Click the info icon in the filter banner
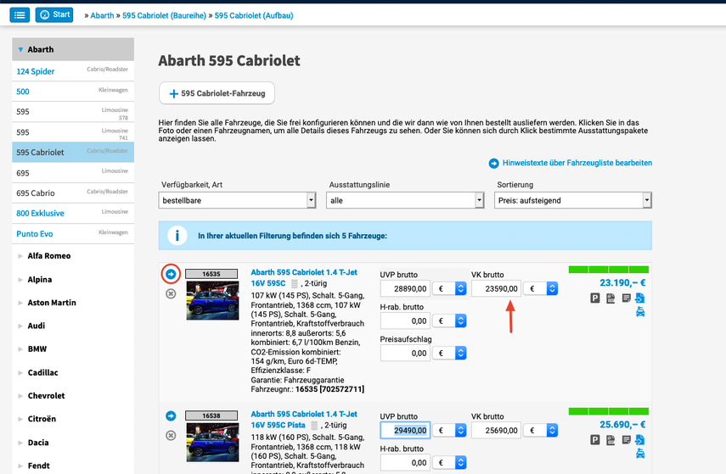 176,236
